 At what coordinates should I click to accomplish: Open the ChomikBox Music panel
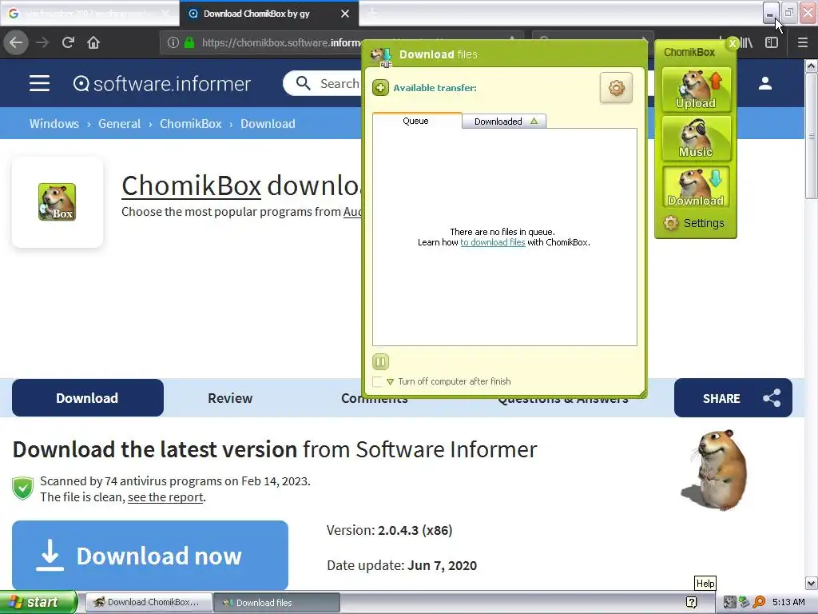[x=696, y=138]
